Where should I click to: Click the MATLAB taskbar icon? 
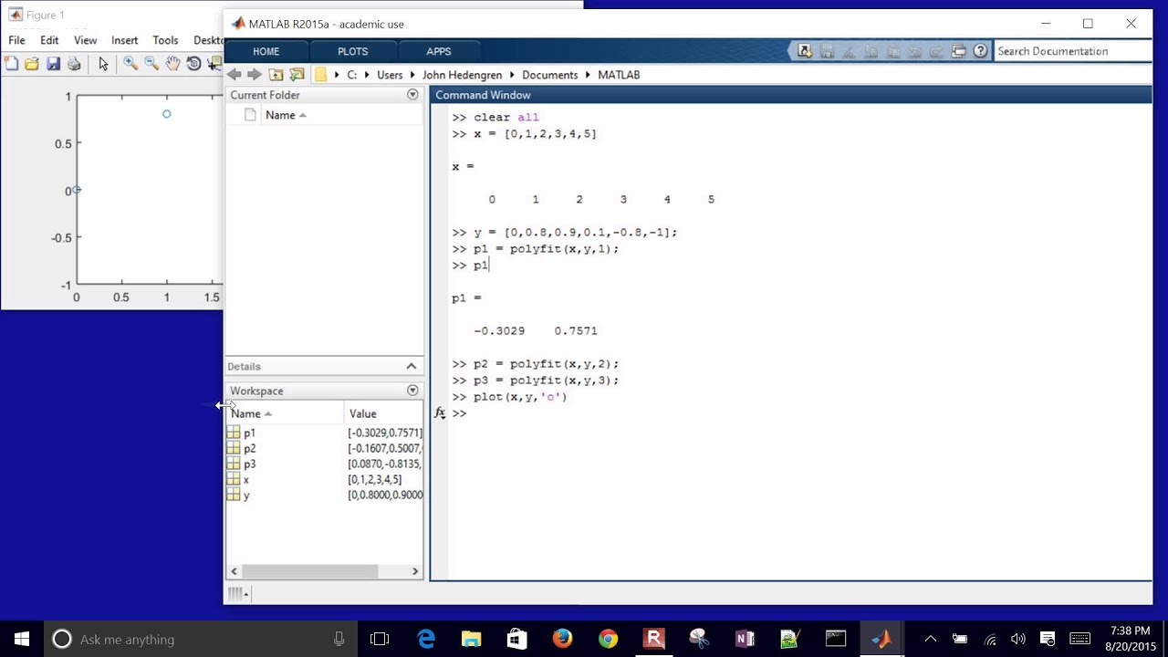pos(881,639)
